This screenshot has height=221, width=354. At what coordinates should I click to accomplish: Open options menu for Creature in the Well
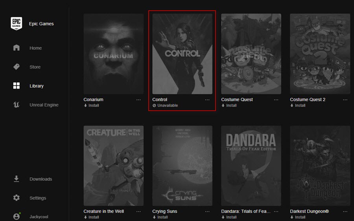tap(138, 212)
